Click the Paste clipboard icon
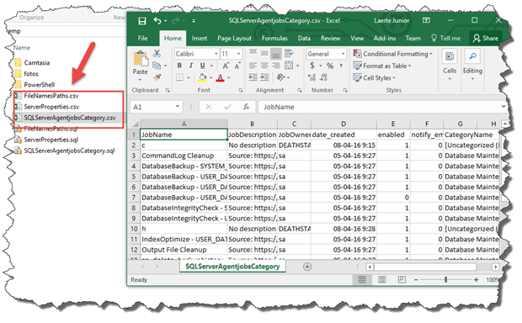Image resolution: width=522 pixels, height=323 pixels. (x=141, y=59)
